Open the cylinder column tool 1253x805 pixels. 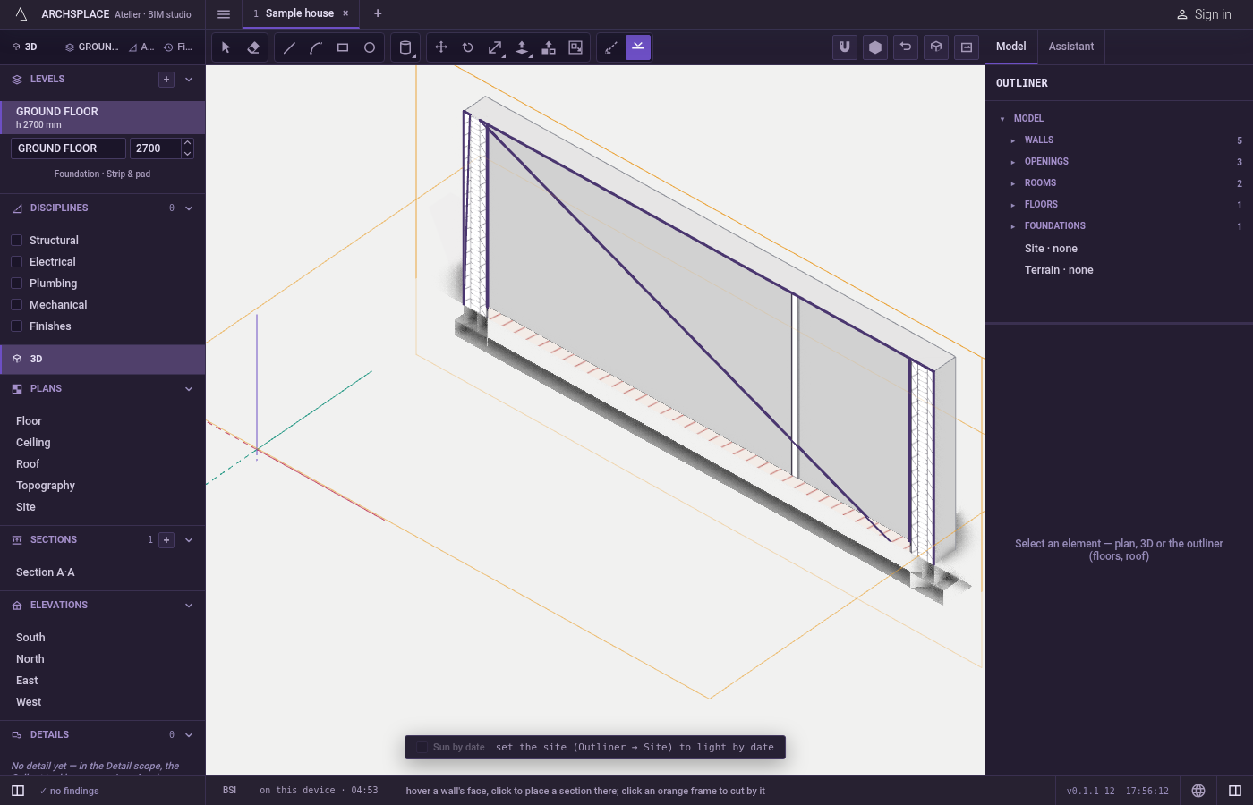pos(405,47)
